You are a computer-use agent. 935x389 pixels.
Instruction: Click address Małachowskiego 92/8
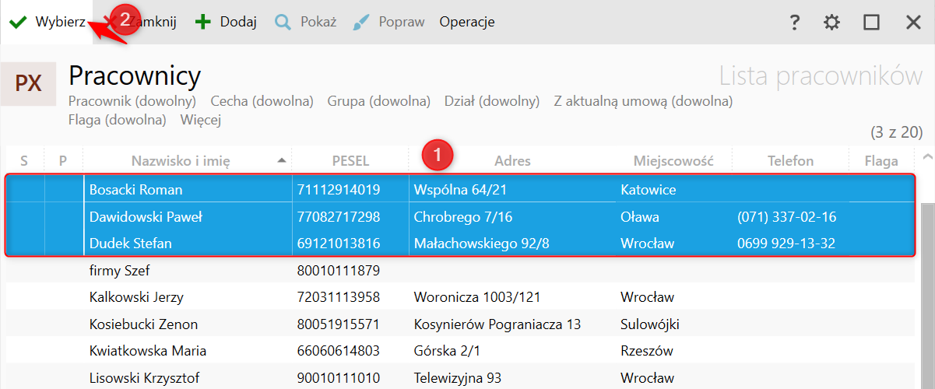(x=482, y=244)
